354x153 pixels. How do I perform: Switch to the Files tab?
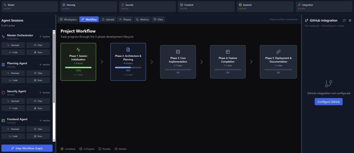[x=158, y=19]
